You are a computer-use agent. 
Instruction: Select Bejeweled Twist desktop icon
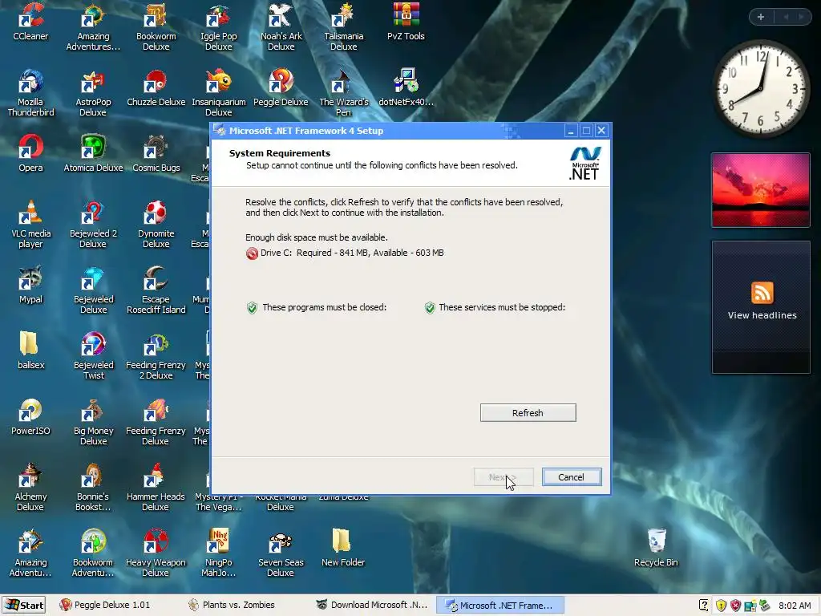[x=93, y=355]
